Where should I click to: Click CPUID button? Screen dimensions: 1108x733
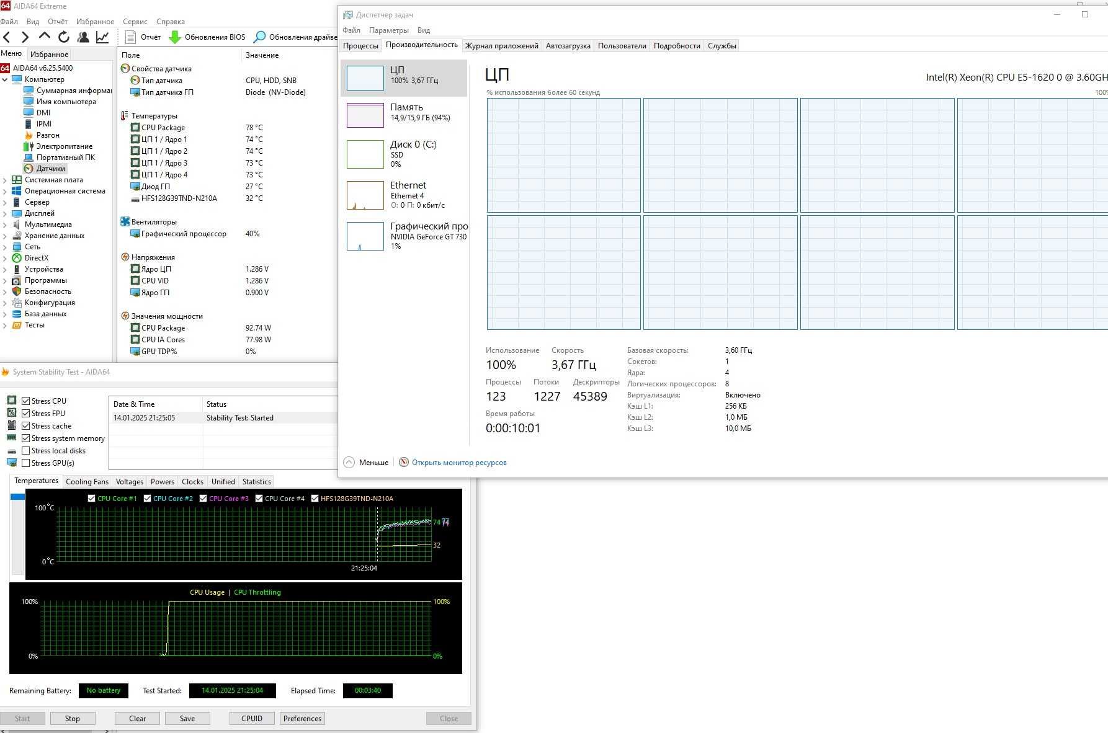[x=252, y=719]
